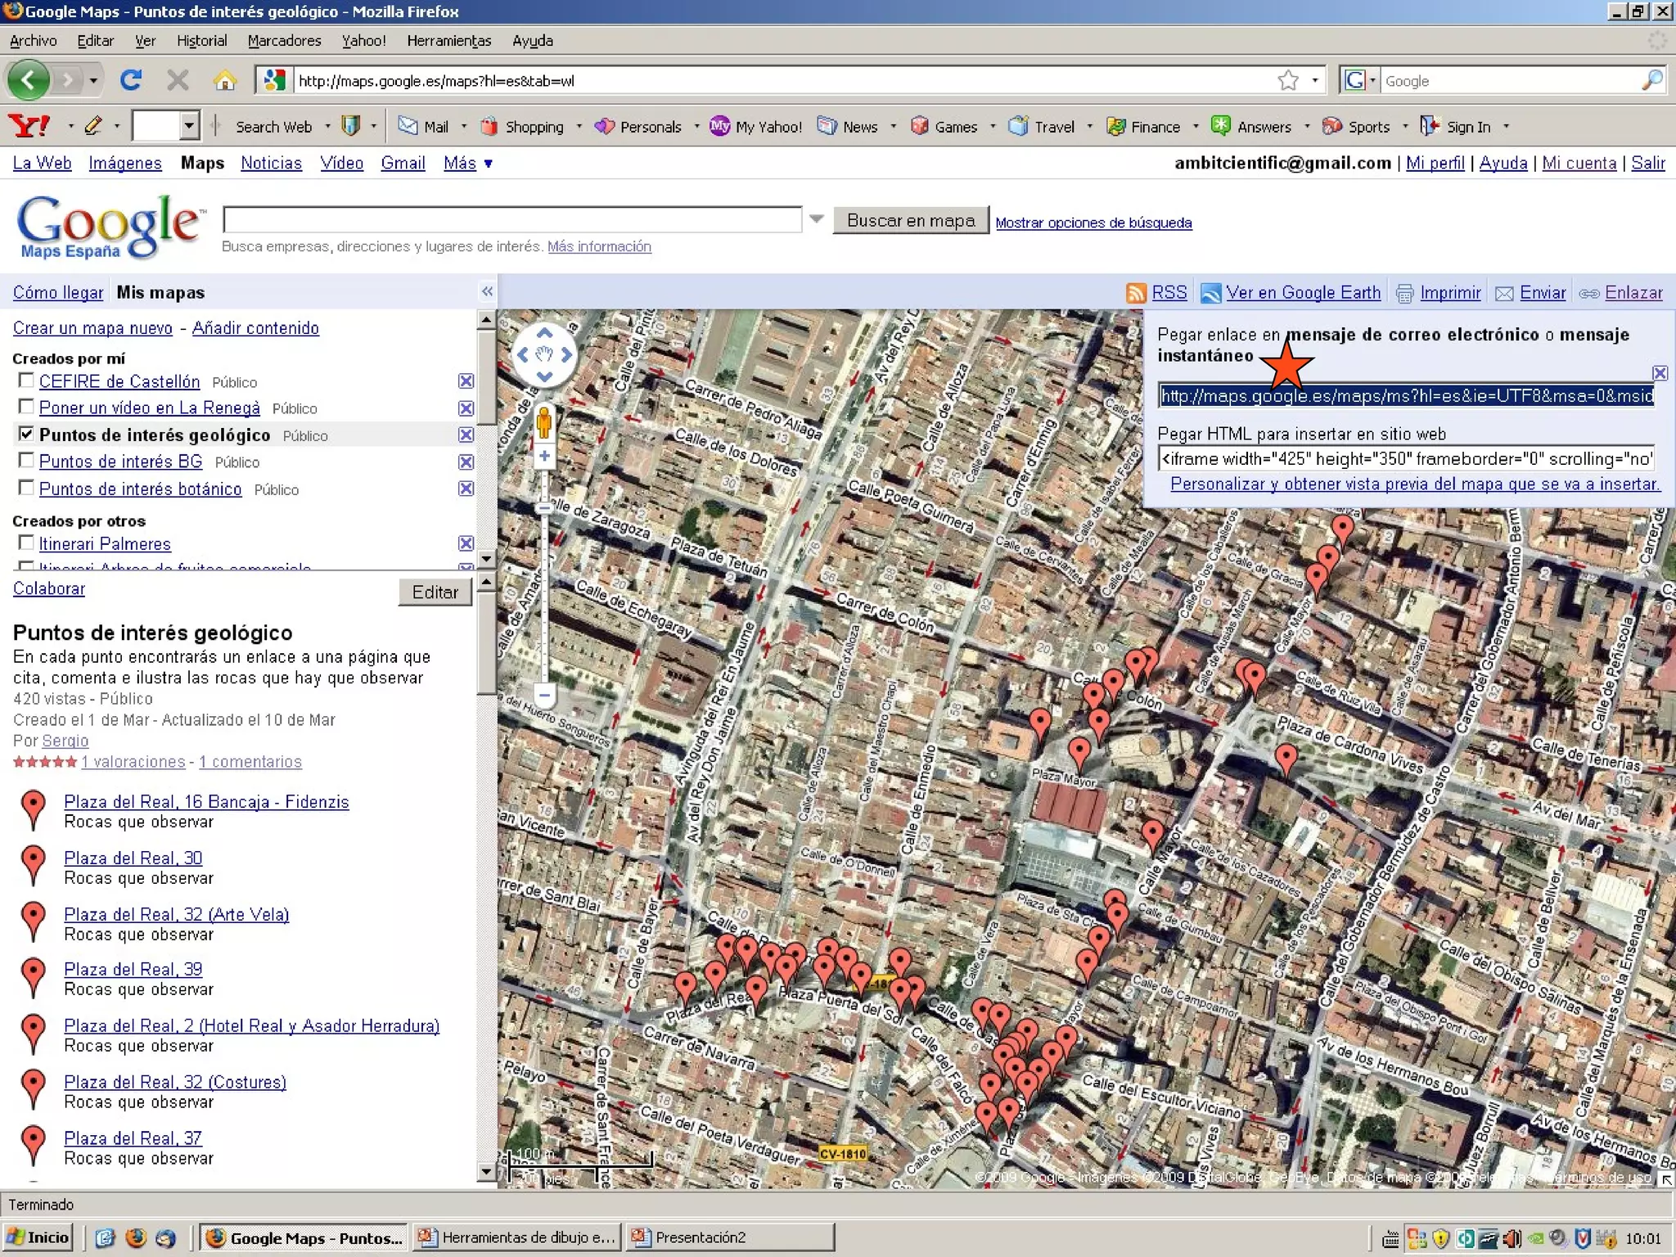1676x1257 pixels.
Task: Open the Marcadores menu
Action: (284, 41)
